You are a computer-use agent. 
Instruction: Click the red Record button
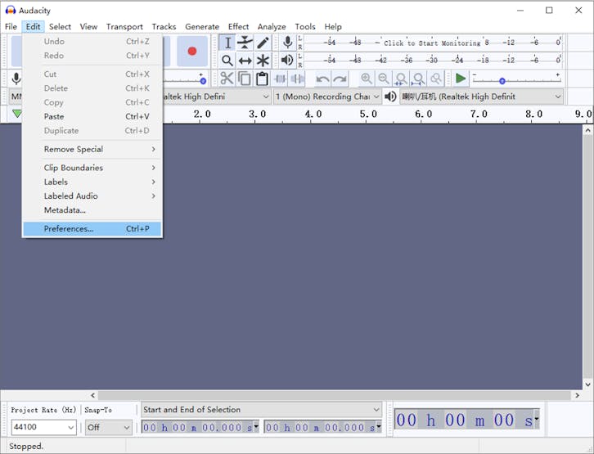[x=192, y=51]
